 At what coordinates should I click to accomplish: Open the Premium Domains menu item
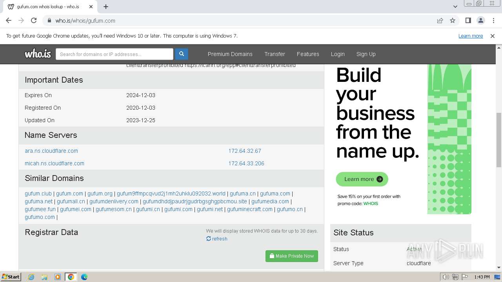(x=230, y=54)
